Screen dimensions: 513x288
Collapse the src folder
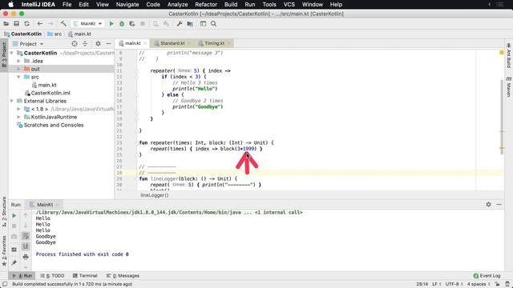point(18,77)
